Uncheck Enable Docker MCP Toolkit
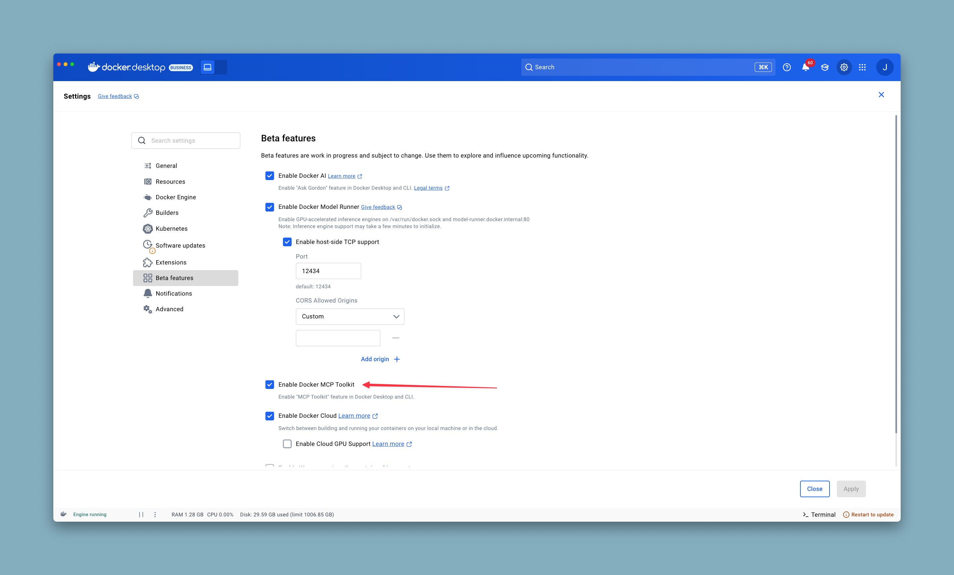 tap(269, 385)
